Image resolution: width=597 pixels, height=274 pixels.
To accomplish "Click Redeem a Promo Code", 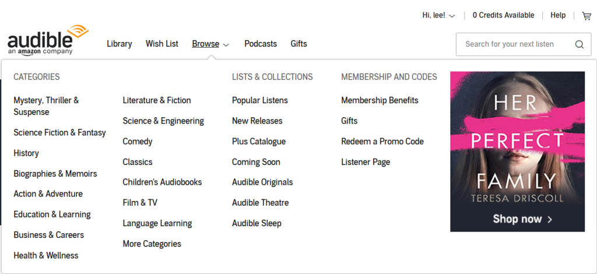I will (382, 141).
